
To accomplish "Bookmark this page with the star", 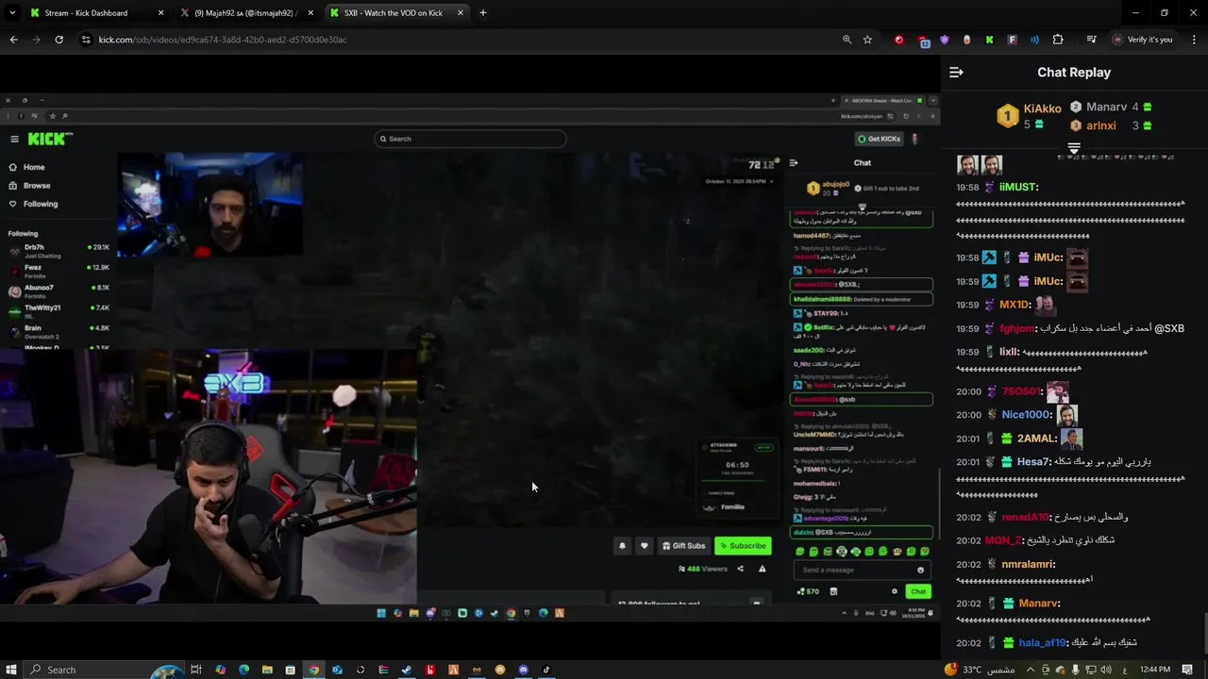I will coord(867,40).
